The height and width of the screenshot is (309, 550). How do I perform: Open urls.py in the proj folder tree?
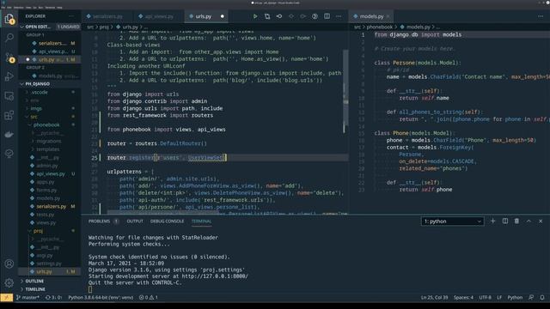point(44,271)
